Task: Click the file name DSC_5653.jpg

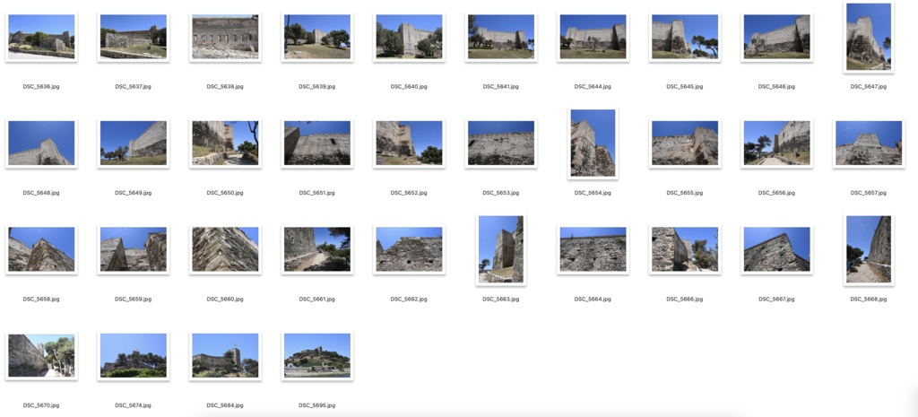Action: point(501,193)
